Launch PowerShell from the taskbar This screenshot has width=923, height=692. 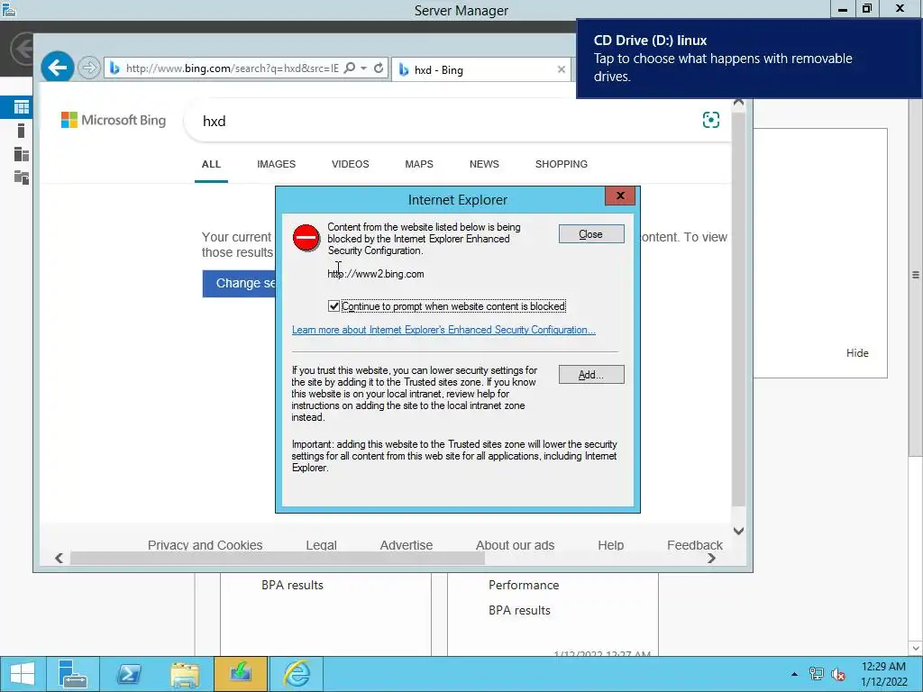click(128, 674)
